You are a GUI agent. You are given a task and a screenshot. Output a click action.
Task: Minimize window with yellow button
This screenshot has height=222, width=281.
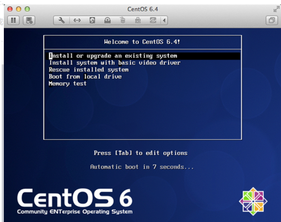point(19,9)
